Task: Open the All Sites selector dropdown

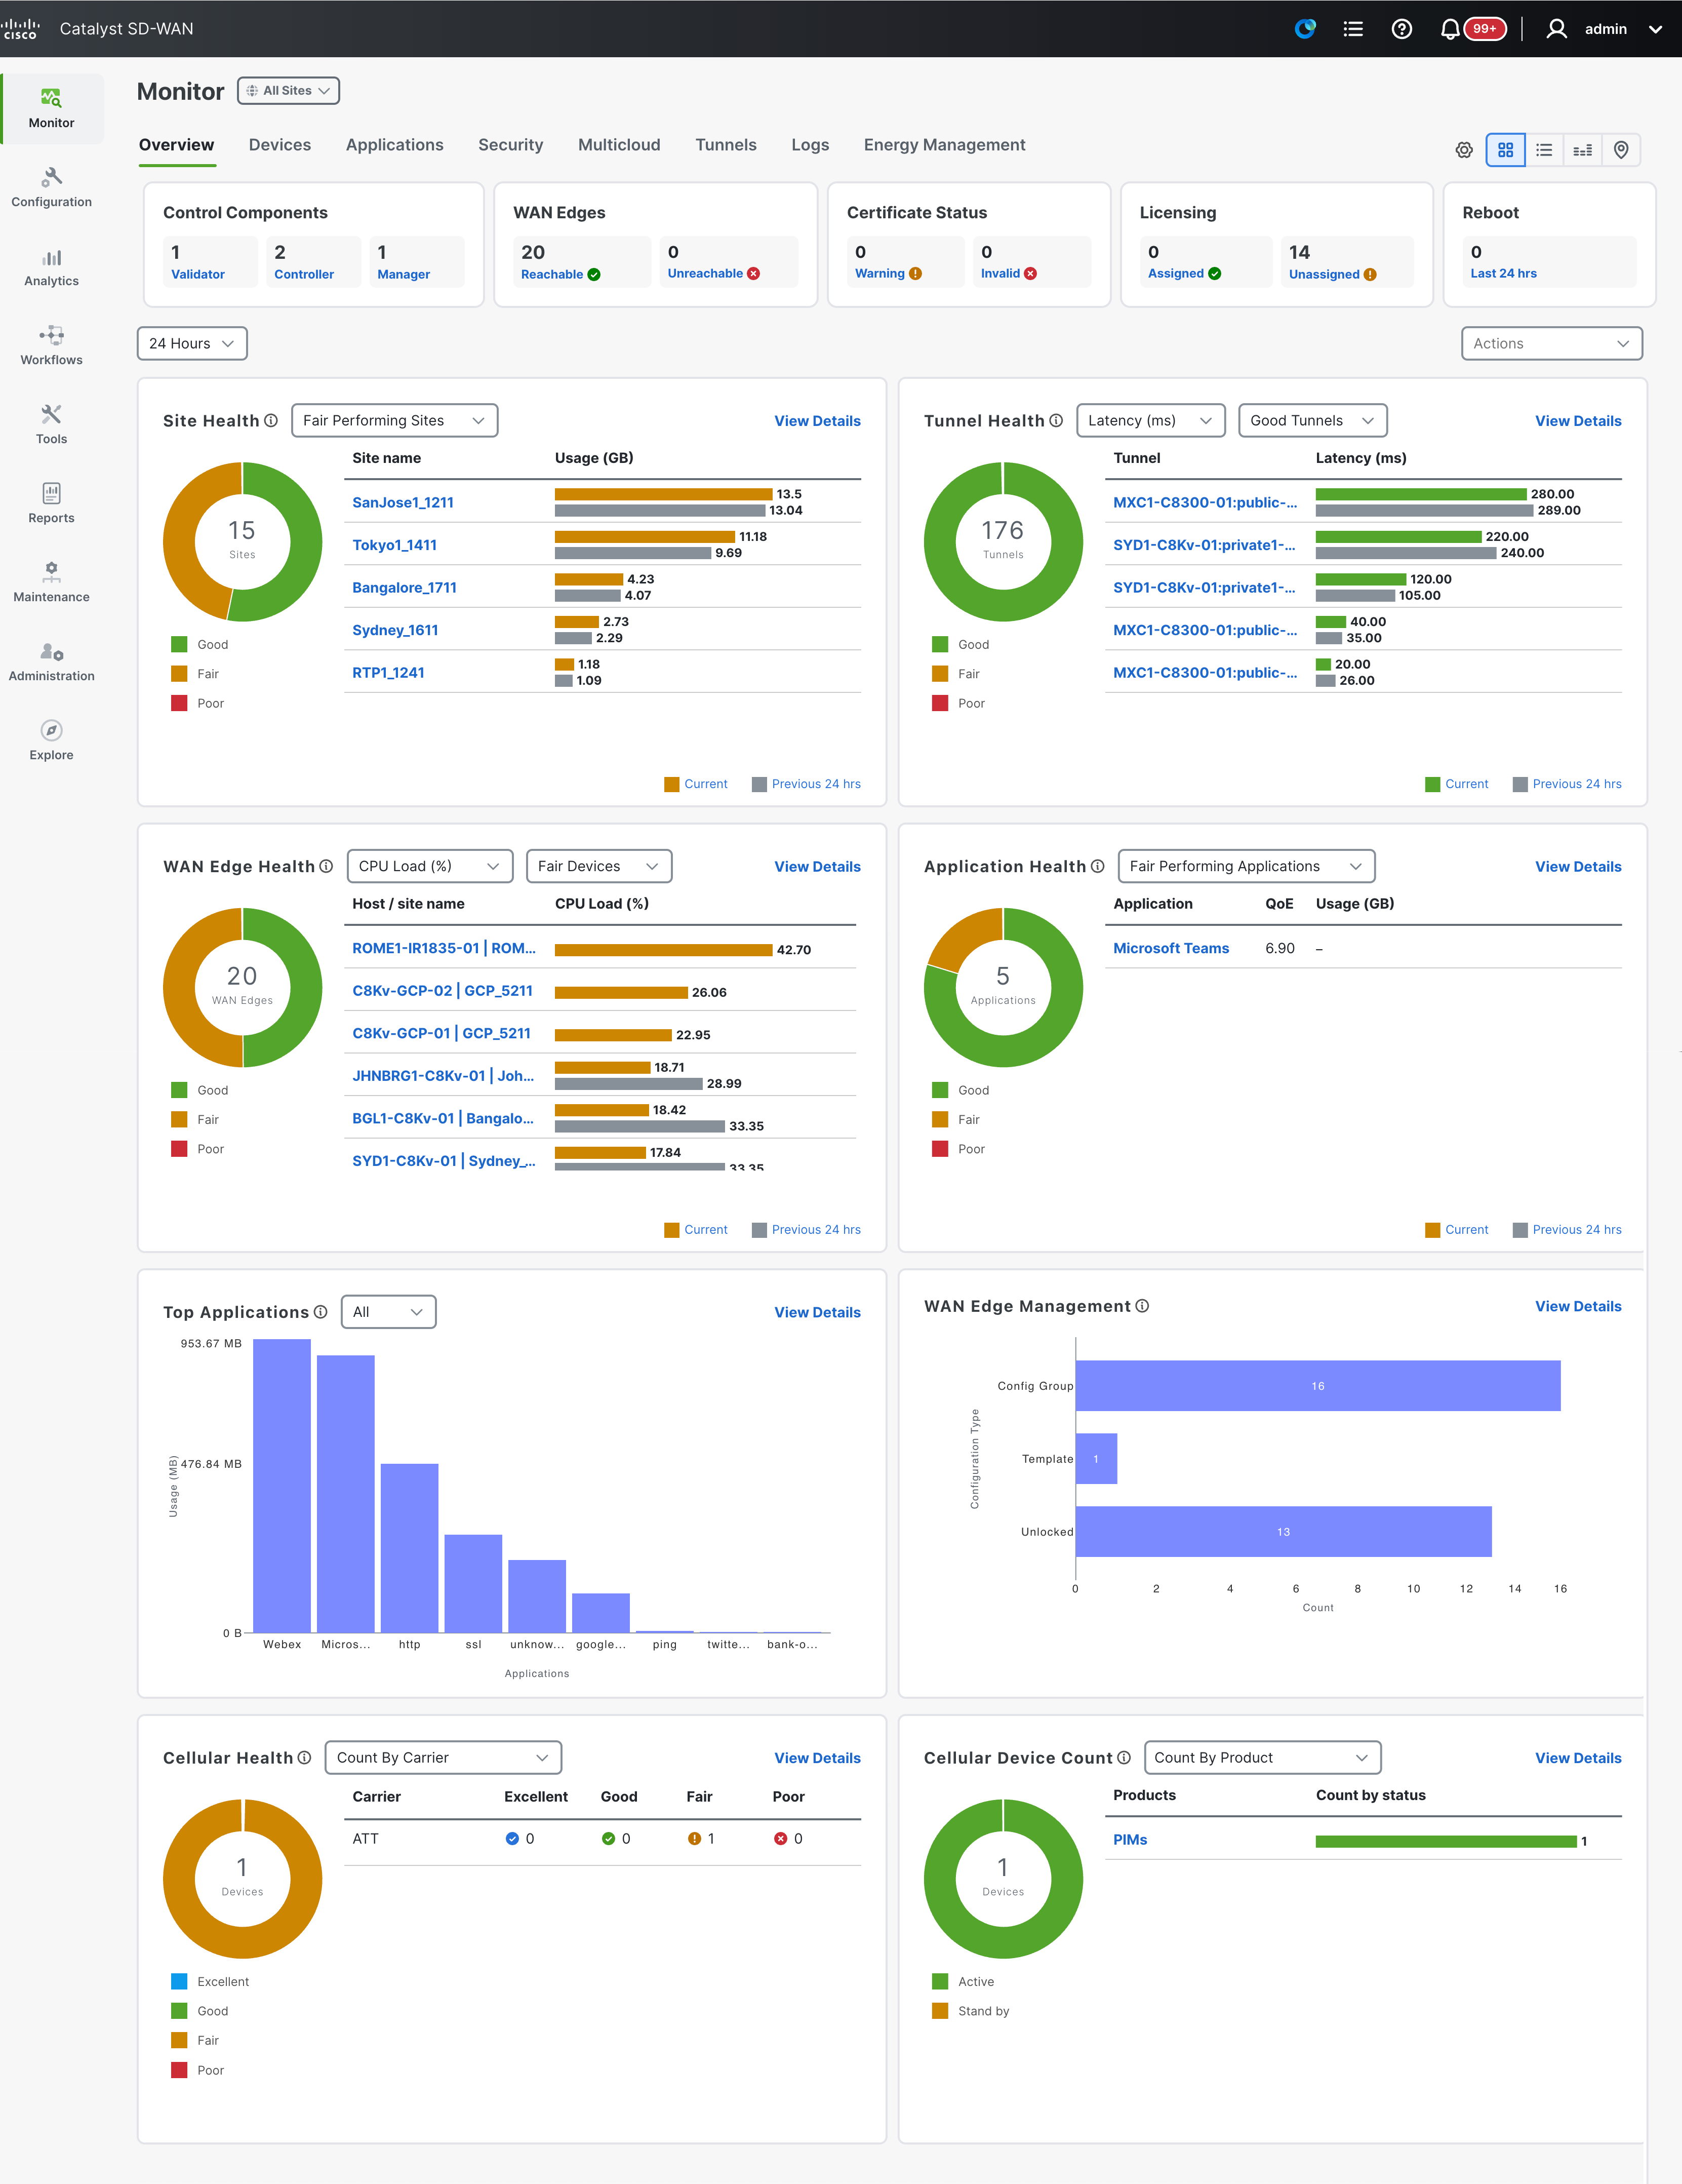Action: (x=288, y=91)
